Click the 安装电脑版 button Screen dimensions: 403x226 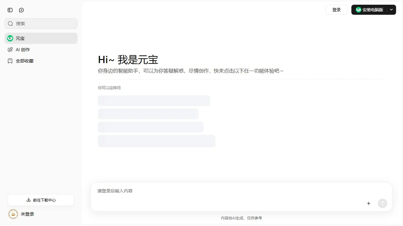click(369, 10)
